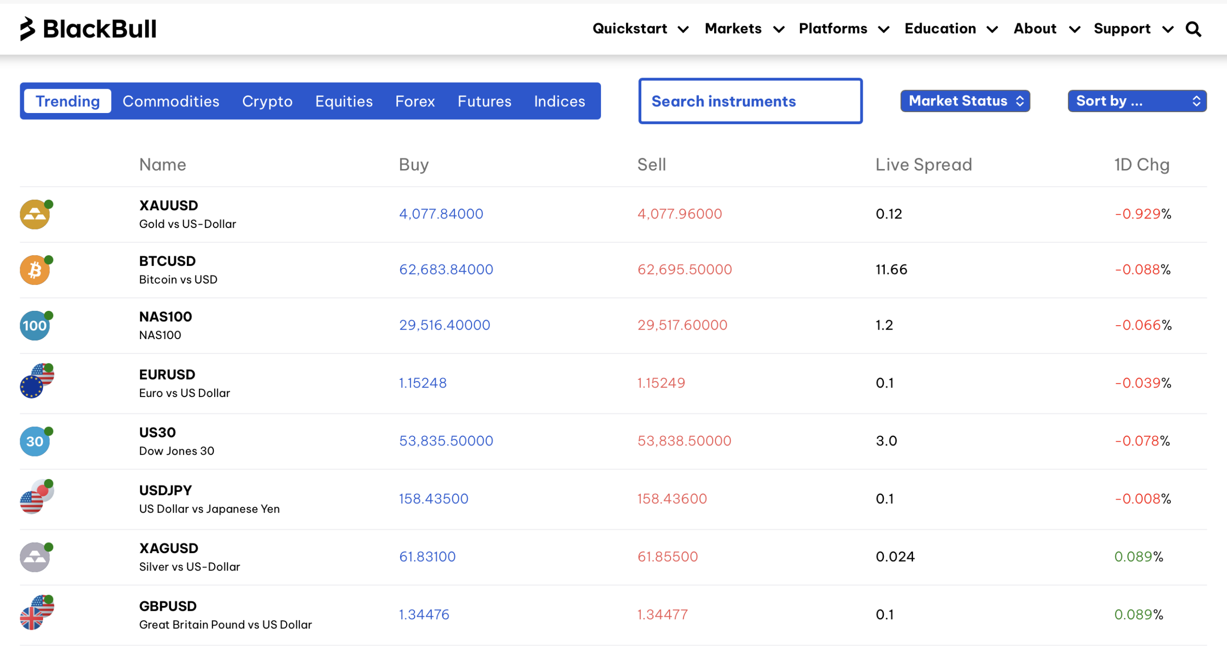Click the Sell column header
1227x649 pixels.
651,164
